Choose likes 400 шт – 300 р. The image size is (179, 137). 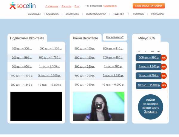click(x=84, y=76)
